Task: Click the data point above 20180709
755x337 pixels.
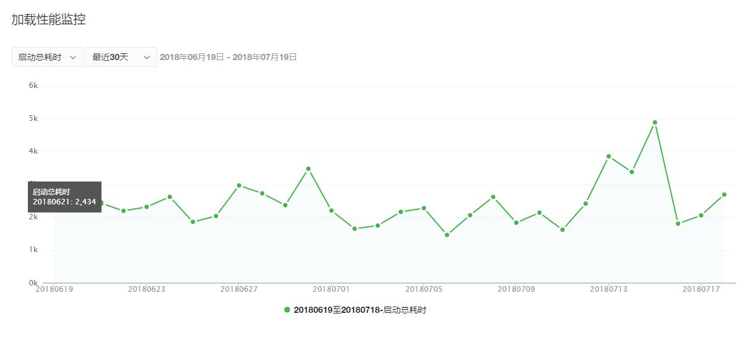Action: (x=516, y=222)
